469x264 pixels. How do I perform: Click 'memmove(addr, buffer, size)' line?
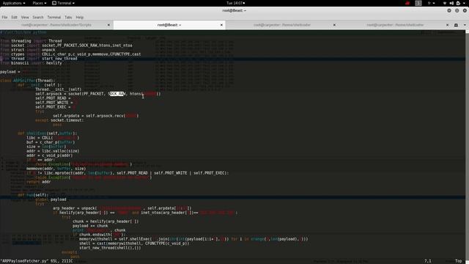[x=56, y=169]
